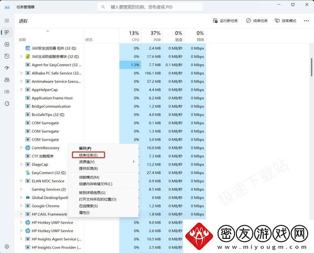314x253 pixels.
Task: Choose 展开(P) in context menu
Action: click(x=103, y=148)
